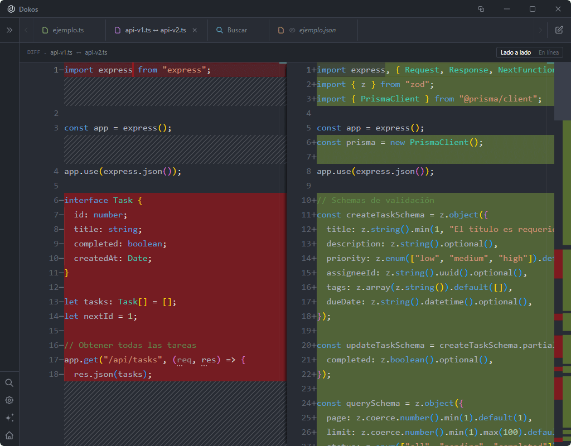Image resolution: width=571 pixels, height=446 pixels.
Task: Expand the sidebar with double chevron
Action: pyautogui.click(x=9, y=30)
